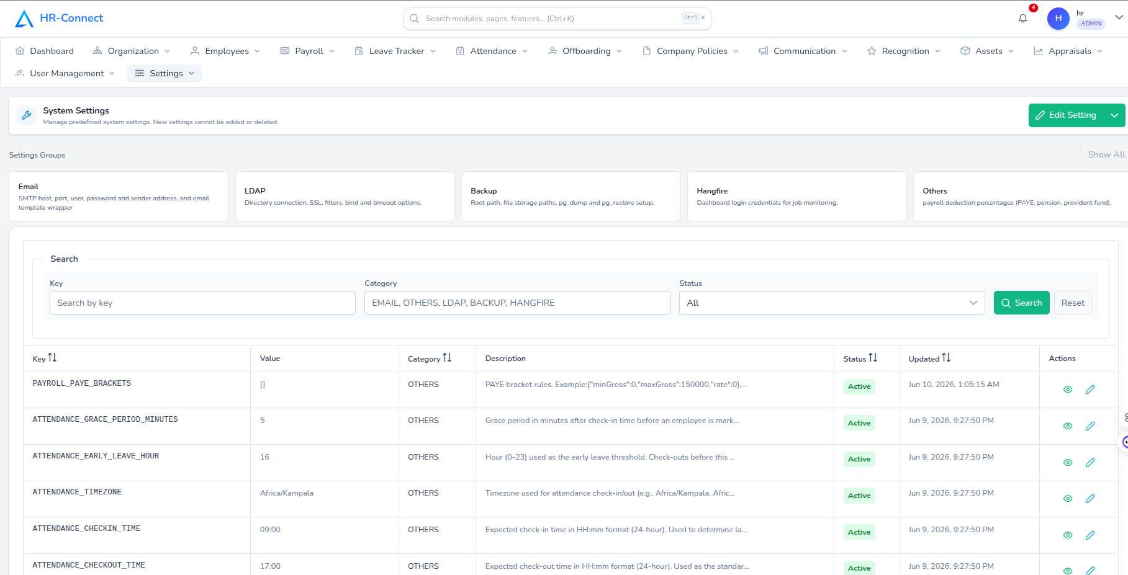The height and width of the screenshot is (575, 1128).
Task: View the ATTENDANCE_TIMEZONE setting
Action: pos(1068,499)
